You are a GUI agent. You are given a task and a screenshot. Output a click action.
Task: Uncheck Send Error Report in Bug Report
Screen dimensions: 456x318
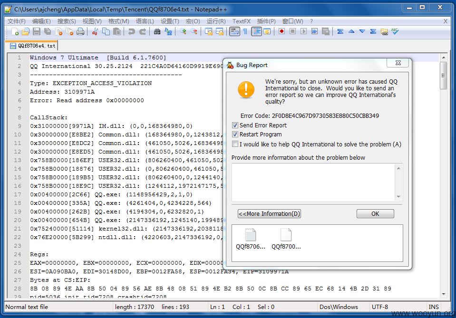point(235,125)
